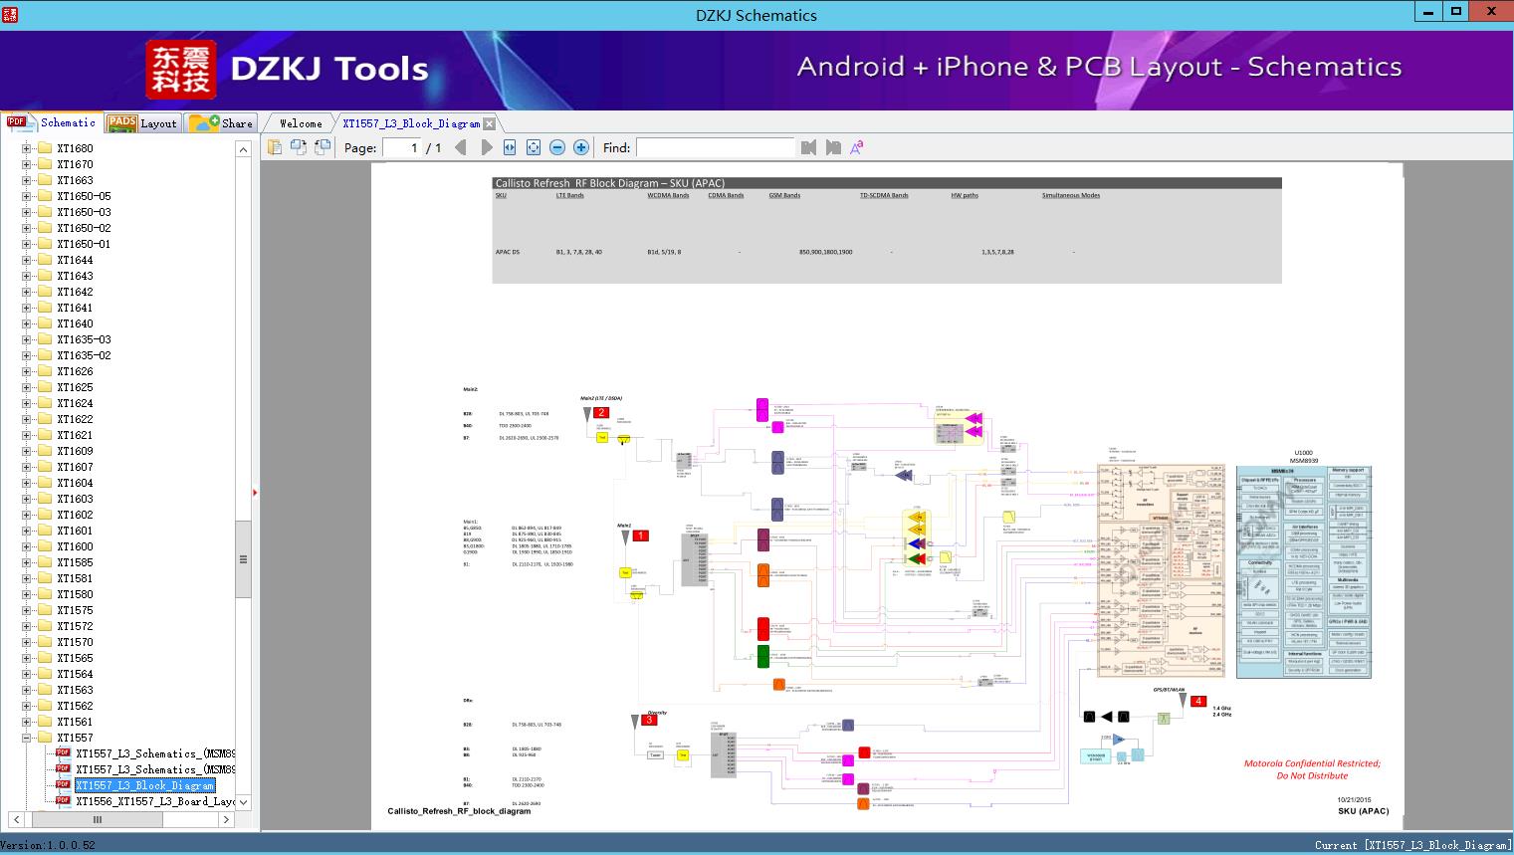This screenshot has width=1514, height=855.
Task: Expand the XT1670 folder node
Action: pyautogui.click(x=26, y=164)
